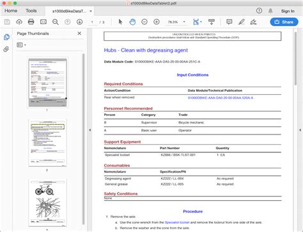This screenshot has width=303, height=232.
Task: Add a comment with speech bubble icon
Action: (x=229, y=22)
